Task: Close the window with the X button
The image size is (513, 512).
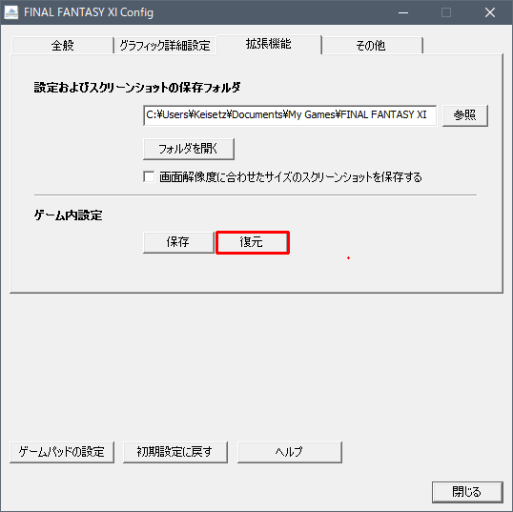Action: tap(490, 12)
